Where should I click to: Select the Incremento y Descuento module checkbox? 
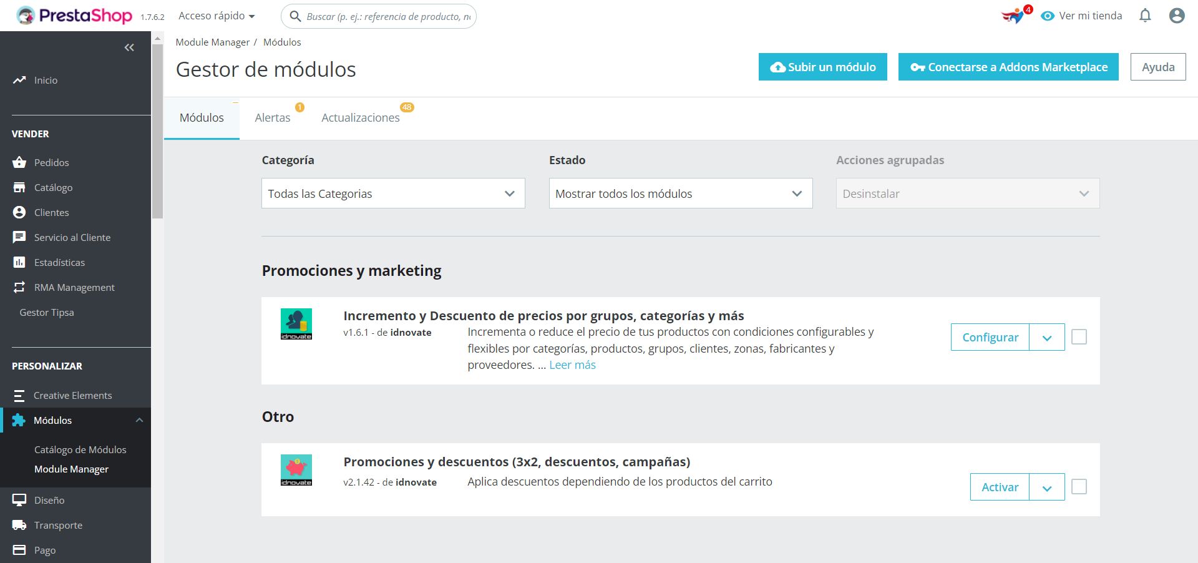[x=1079, y=337]
